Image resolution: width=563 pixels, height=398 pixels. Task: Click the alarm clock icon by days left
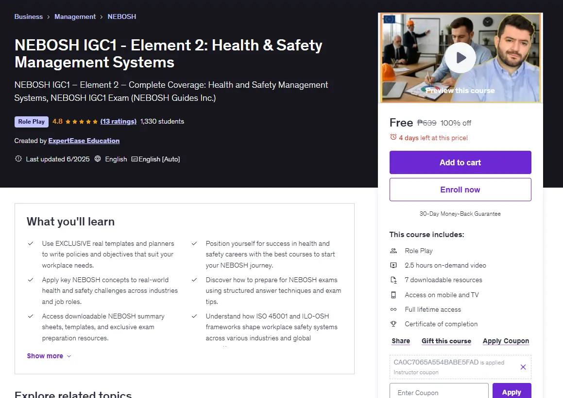(393, 137)
